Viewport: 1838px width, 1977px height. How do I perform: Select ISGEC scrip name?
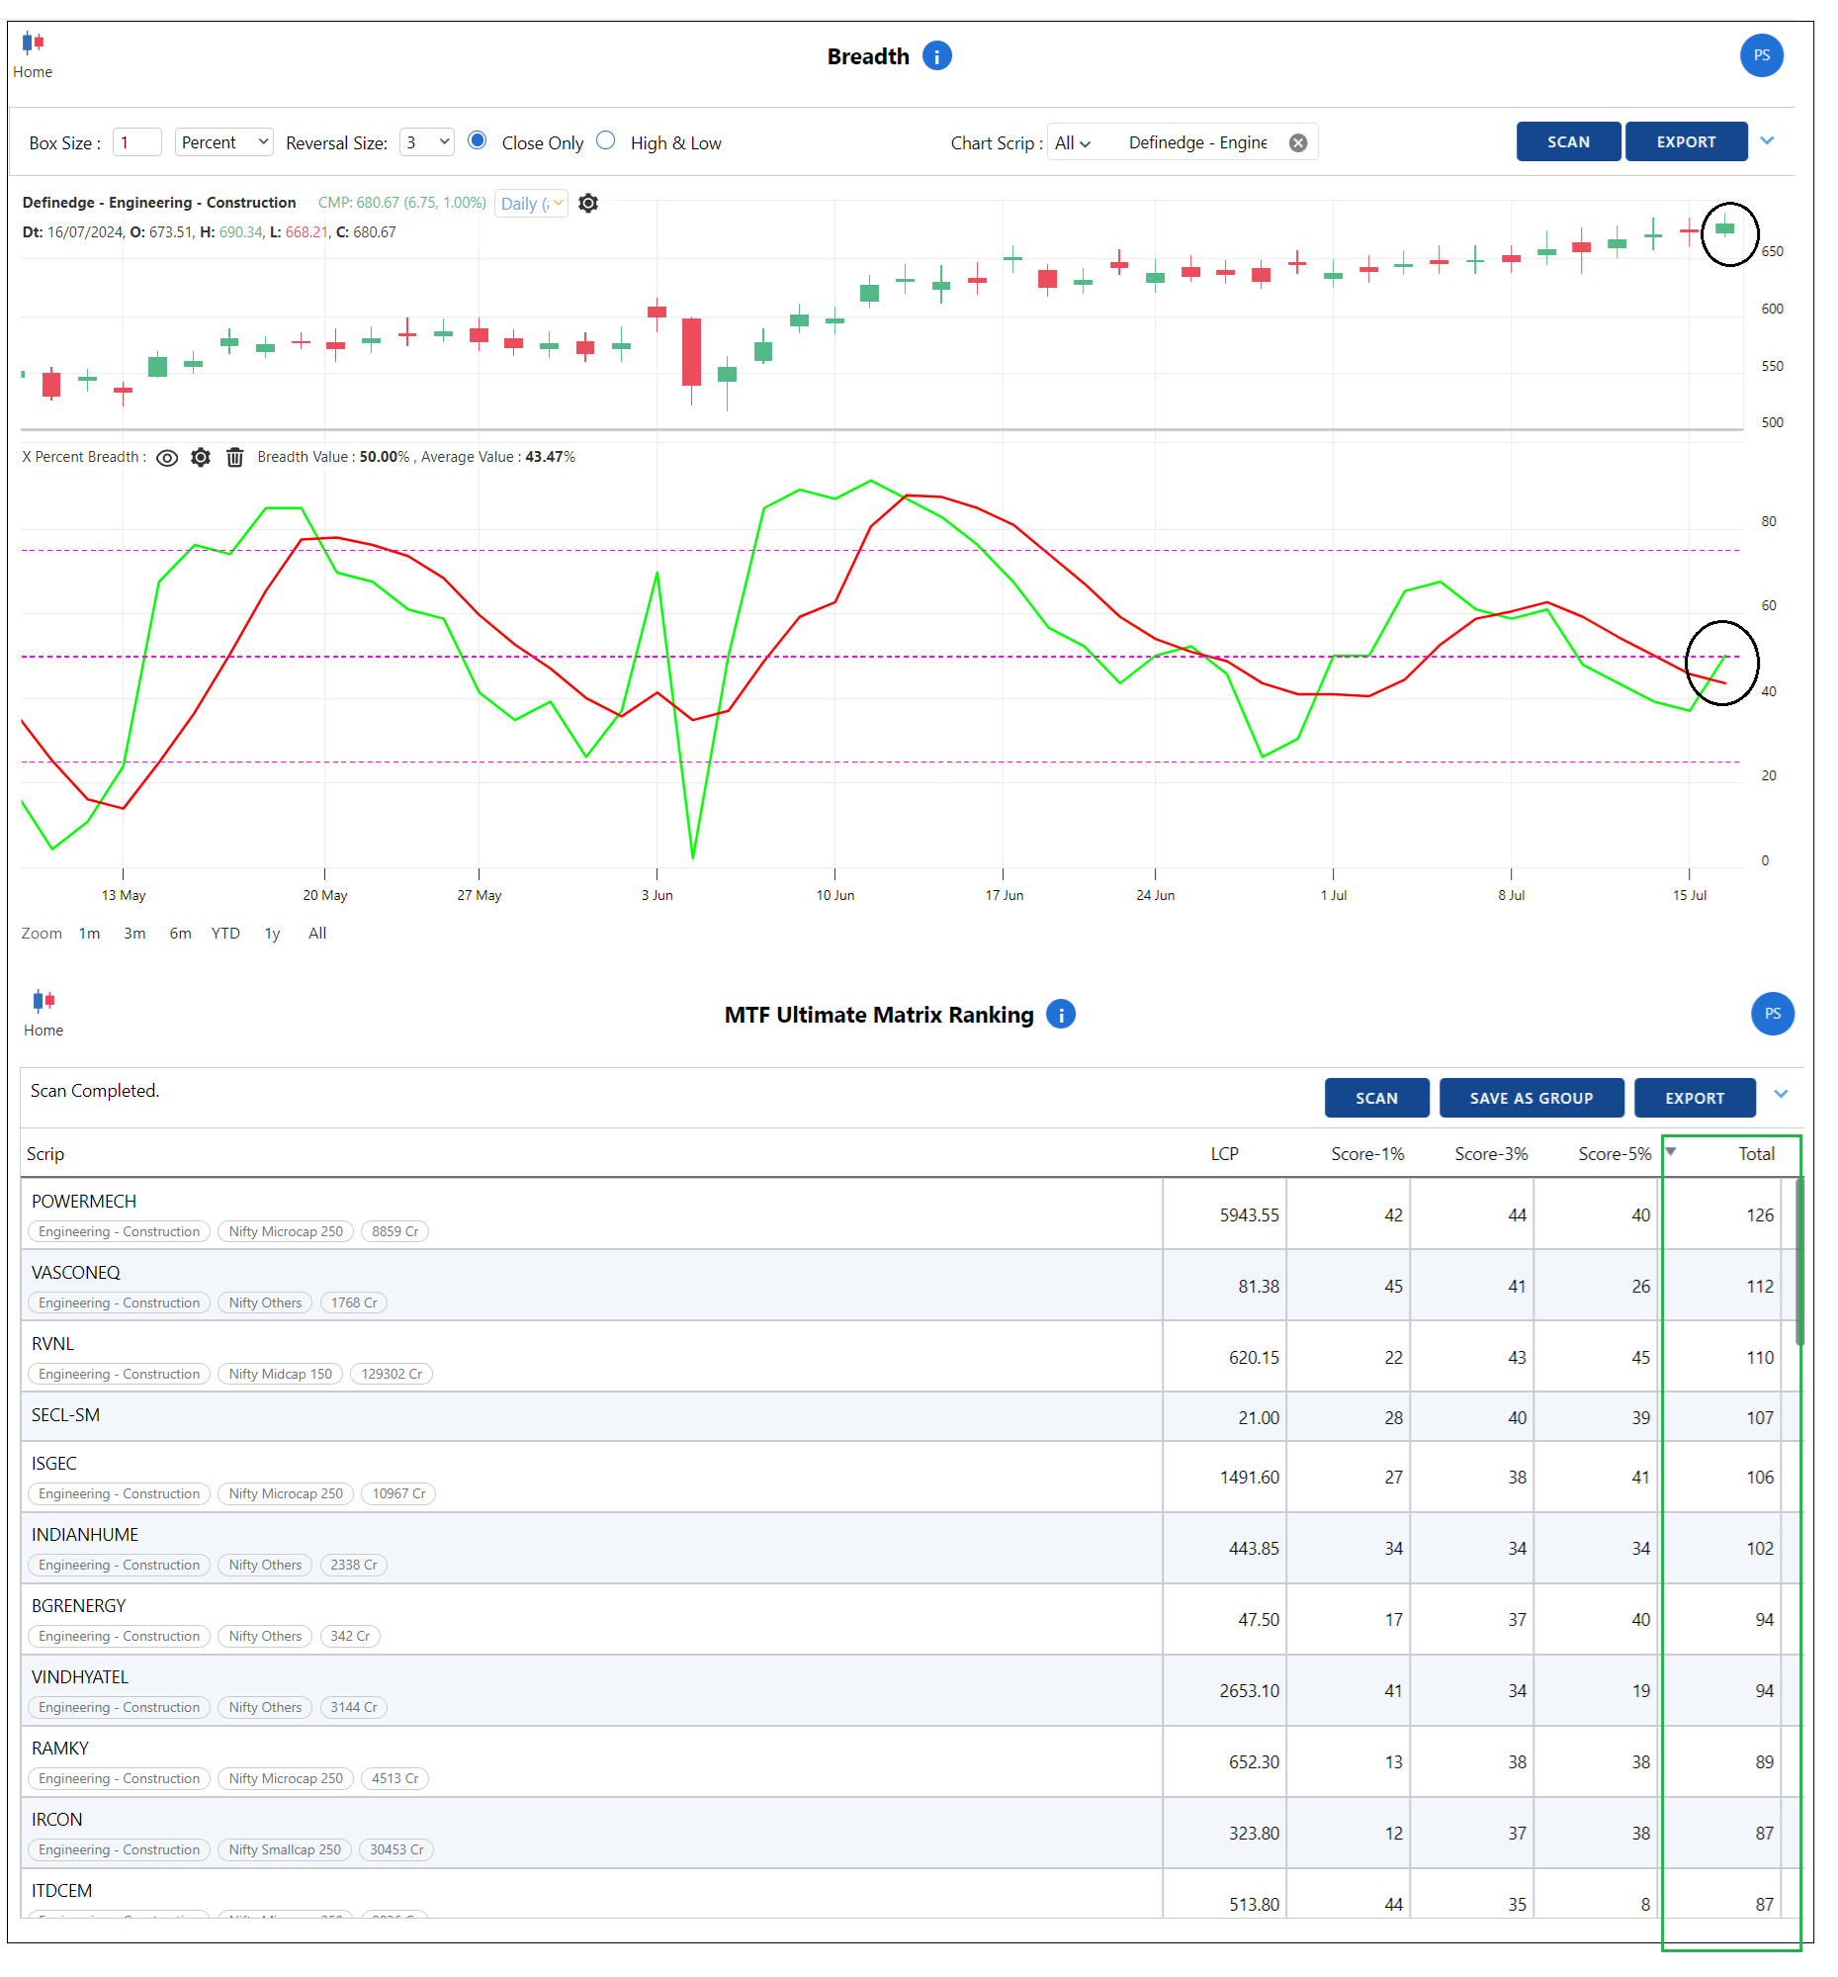pyautogui.click(x=53, y=1463)
